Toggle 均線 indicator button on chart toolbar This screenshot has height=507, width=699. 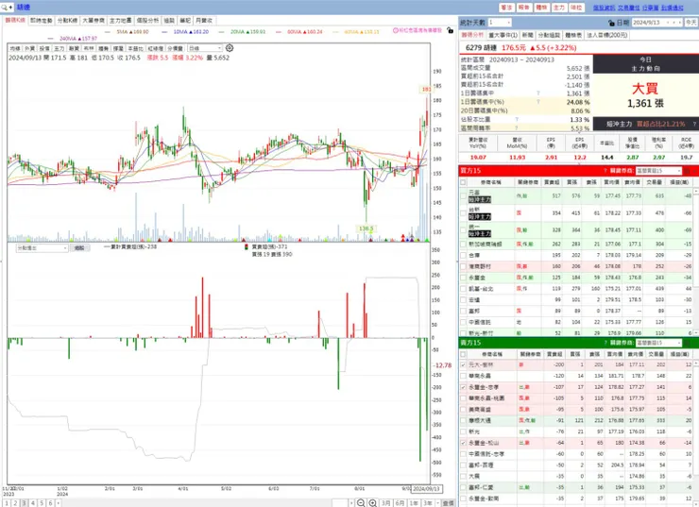coord(15,48)
